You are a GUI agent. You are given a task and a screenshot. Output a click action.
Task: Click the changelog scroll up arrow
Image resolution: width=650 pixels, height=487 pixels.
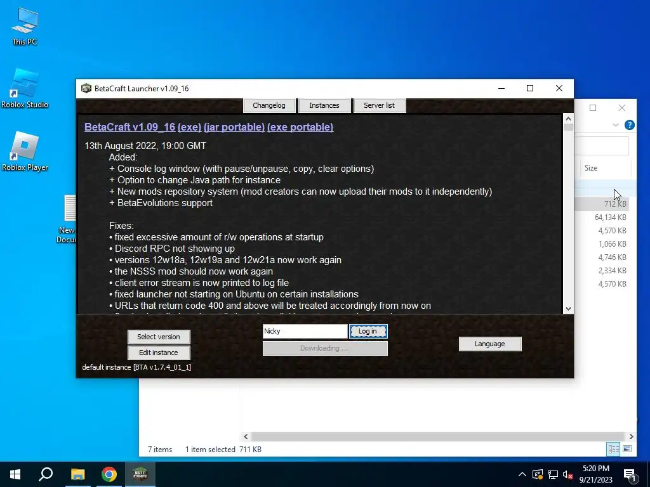point(568,119)
